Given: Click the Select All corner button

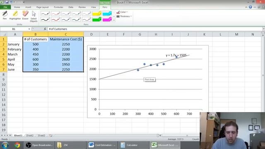Looking at the screenshot, I should click(3, 34).
